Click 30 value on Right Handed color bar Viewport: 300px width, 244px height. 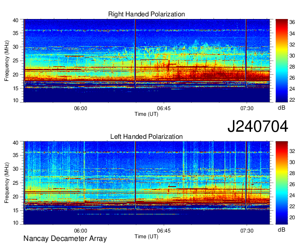tap(292, 56)
